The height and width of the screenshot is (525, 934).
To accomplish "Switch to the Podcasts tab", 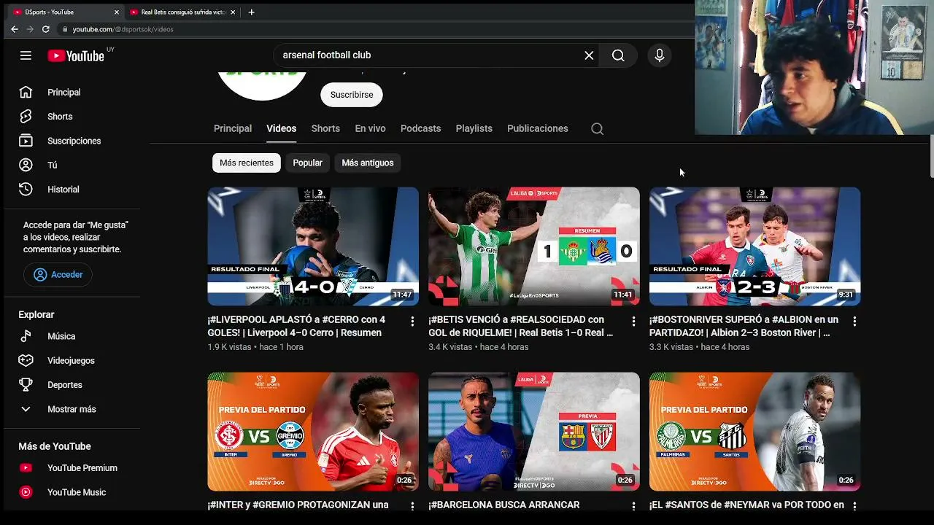I will point(420,128).
